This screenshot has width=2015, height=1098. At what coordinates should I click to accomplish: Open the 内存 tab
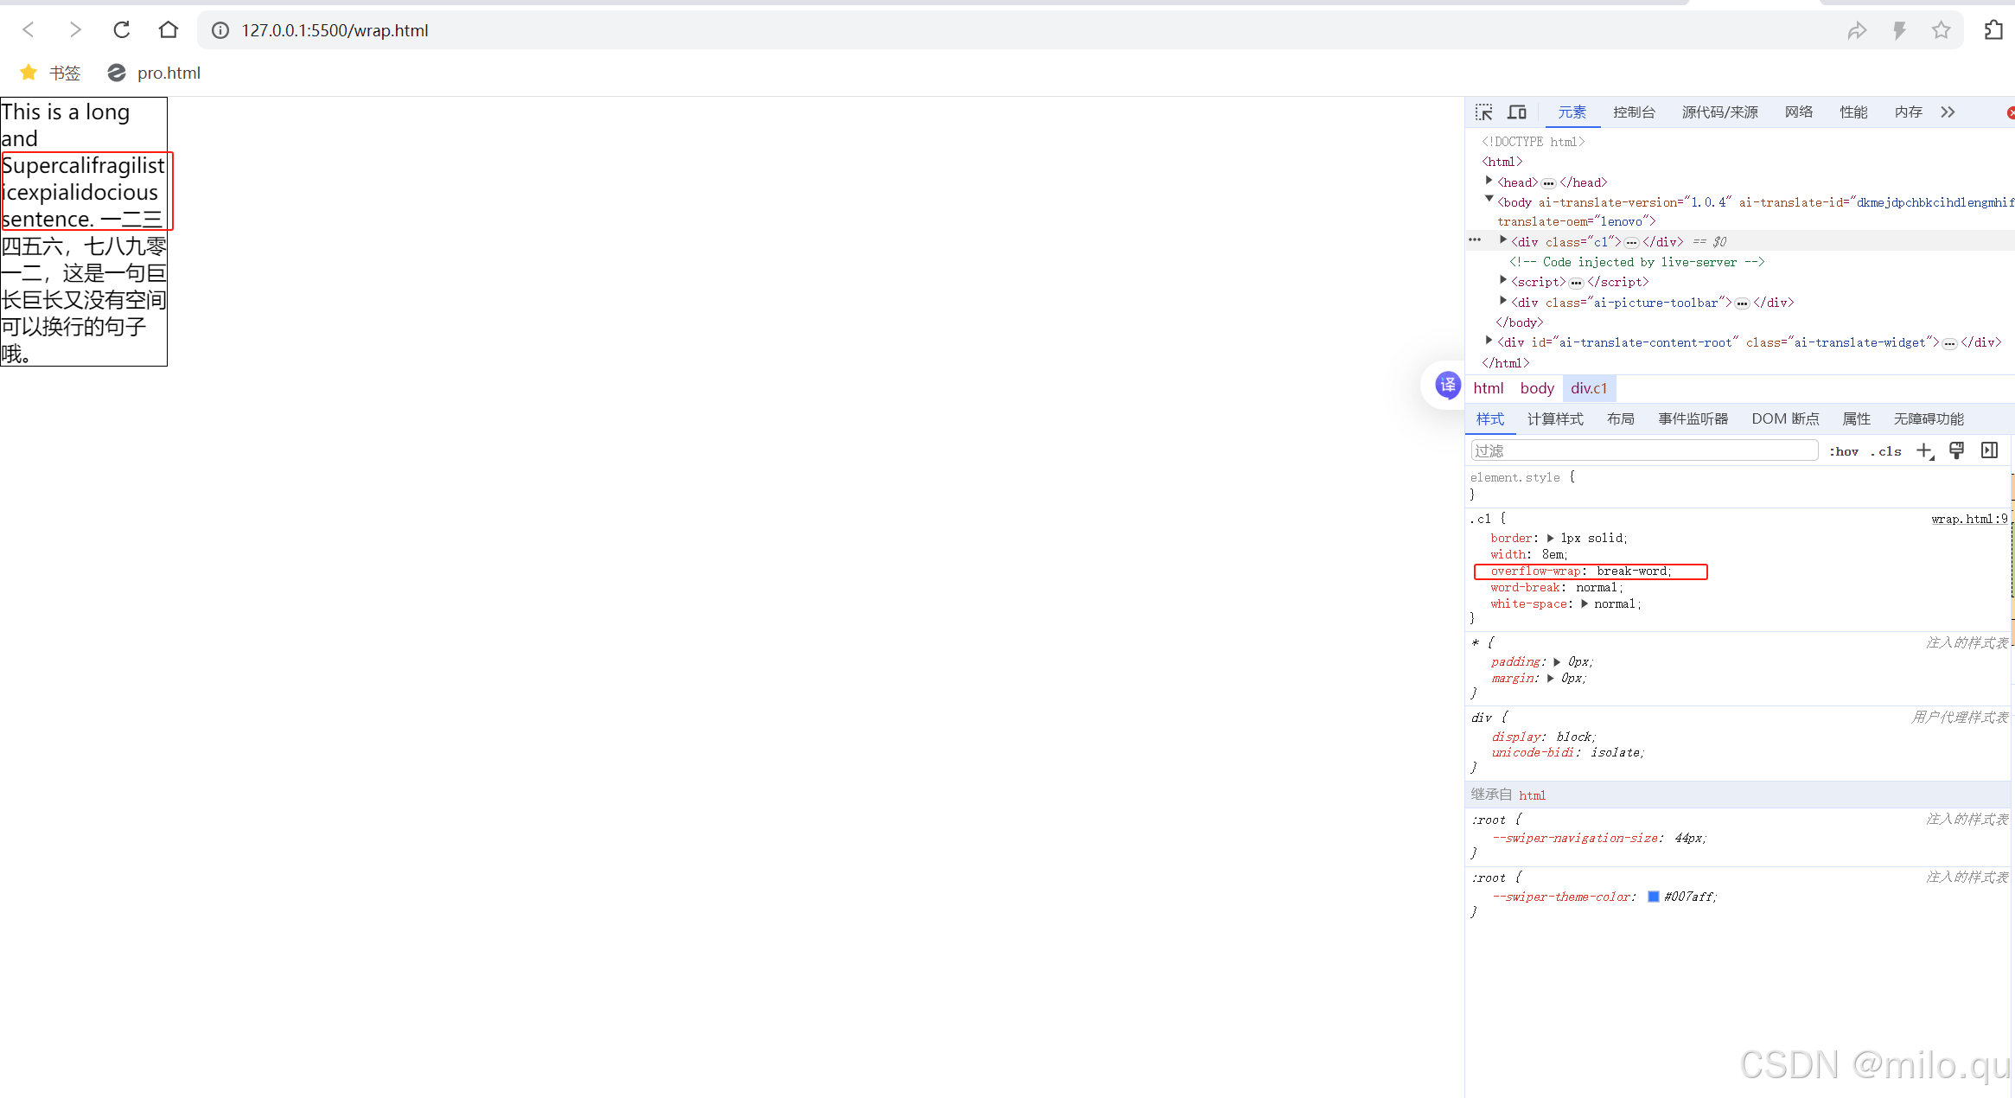click(x=1909, y=112)
